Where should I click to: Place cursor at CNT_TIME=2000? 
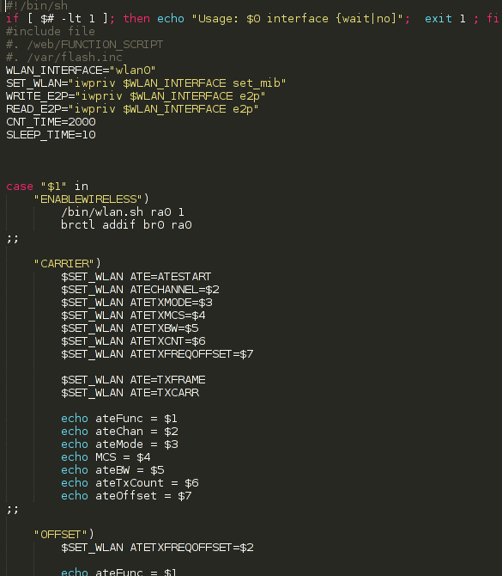pyautogui.click(x=51, y=122)
